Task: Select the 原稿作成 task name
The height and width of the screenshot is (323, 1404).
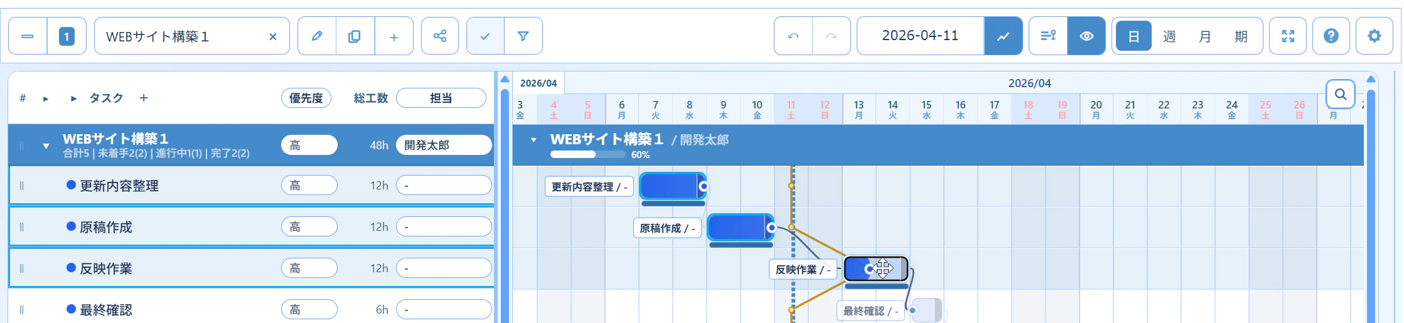Action: pos(106,227)
